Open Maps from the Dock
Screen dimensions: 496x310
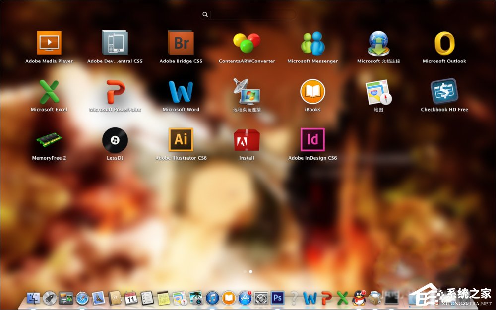point(180,298)
